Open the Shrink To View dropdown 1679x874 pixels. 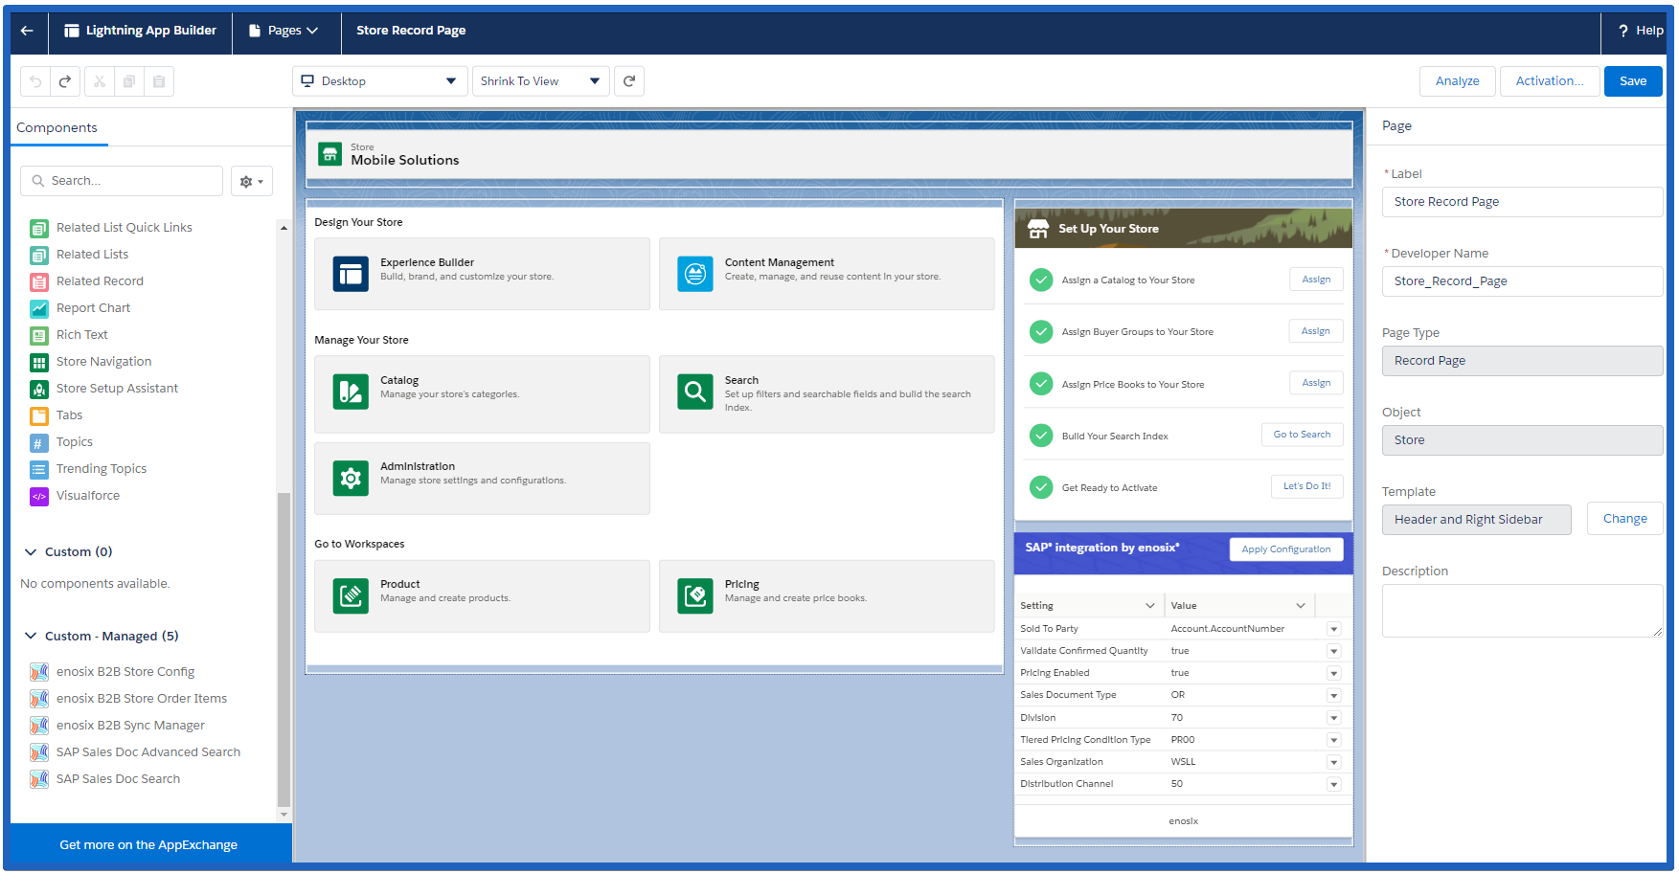point(539,80)
